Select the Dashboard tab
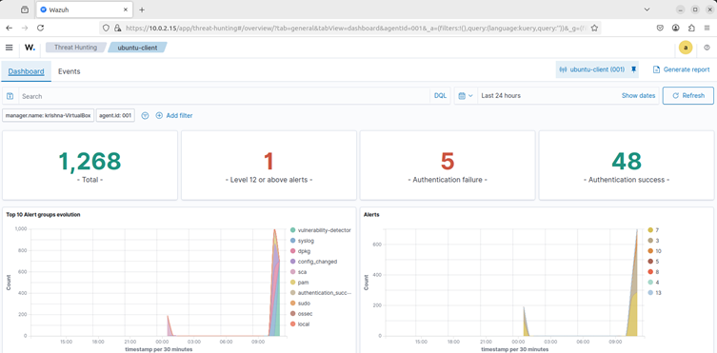The width and height of the screenshot is (717, 353). tap(26, 71)
